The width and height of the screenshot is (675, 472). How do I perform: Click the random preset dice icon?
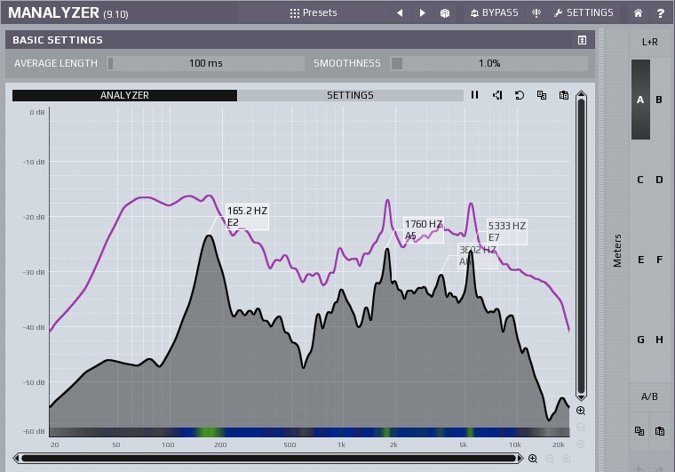coord(445,13)
